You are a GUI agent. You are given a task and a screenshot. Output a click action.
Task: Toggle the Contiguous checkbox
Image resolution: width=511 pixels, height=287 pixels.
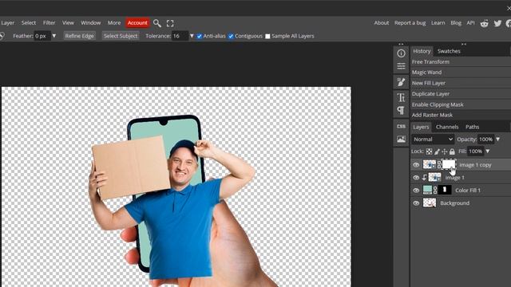[231, 36]
